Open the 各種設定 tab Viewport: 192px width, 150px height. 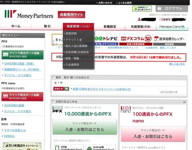click(110, 26)
